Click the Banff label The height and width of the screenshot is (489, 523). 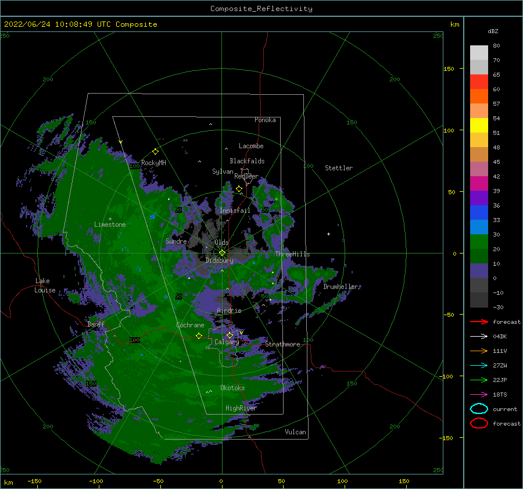pos(96,324)
